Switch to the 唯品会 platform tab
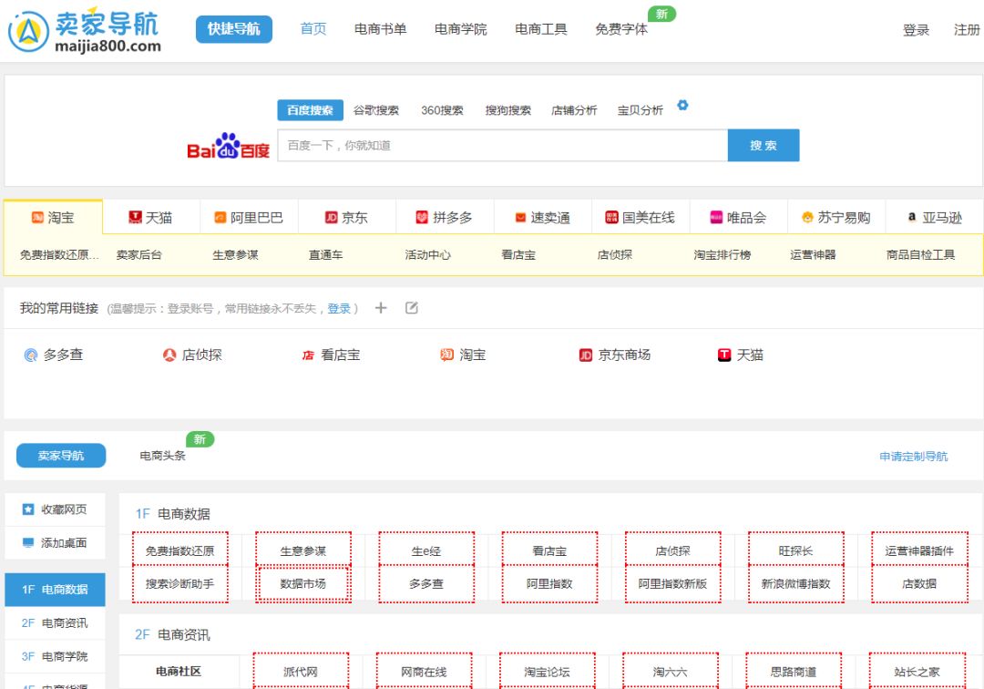This screenshot has width=984, height=689. [739, 217]
